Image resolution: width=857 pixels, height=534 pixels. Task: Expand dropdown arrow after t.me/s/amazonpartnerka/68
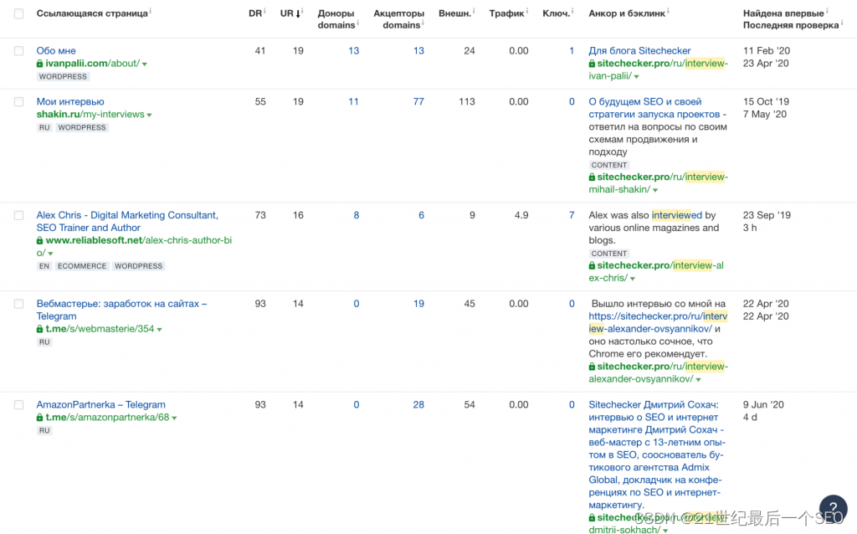point(174,418)
